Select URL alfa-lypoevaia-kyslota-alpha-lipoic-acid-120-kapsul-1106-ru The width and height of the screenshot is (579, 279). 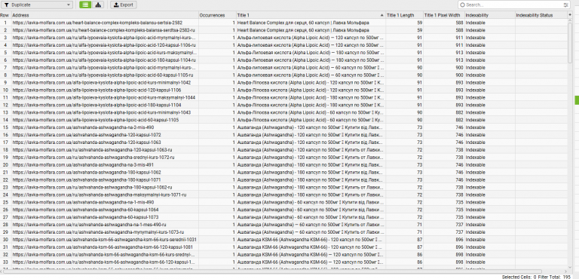point(104,45)
